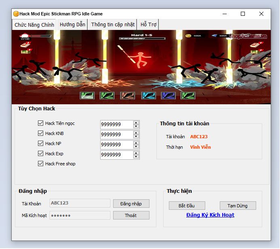
Task: Click the cyan skill icon in banner
Action: (x=148, y=95)
